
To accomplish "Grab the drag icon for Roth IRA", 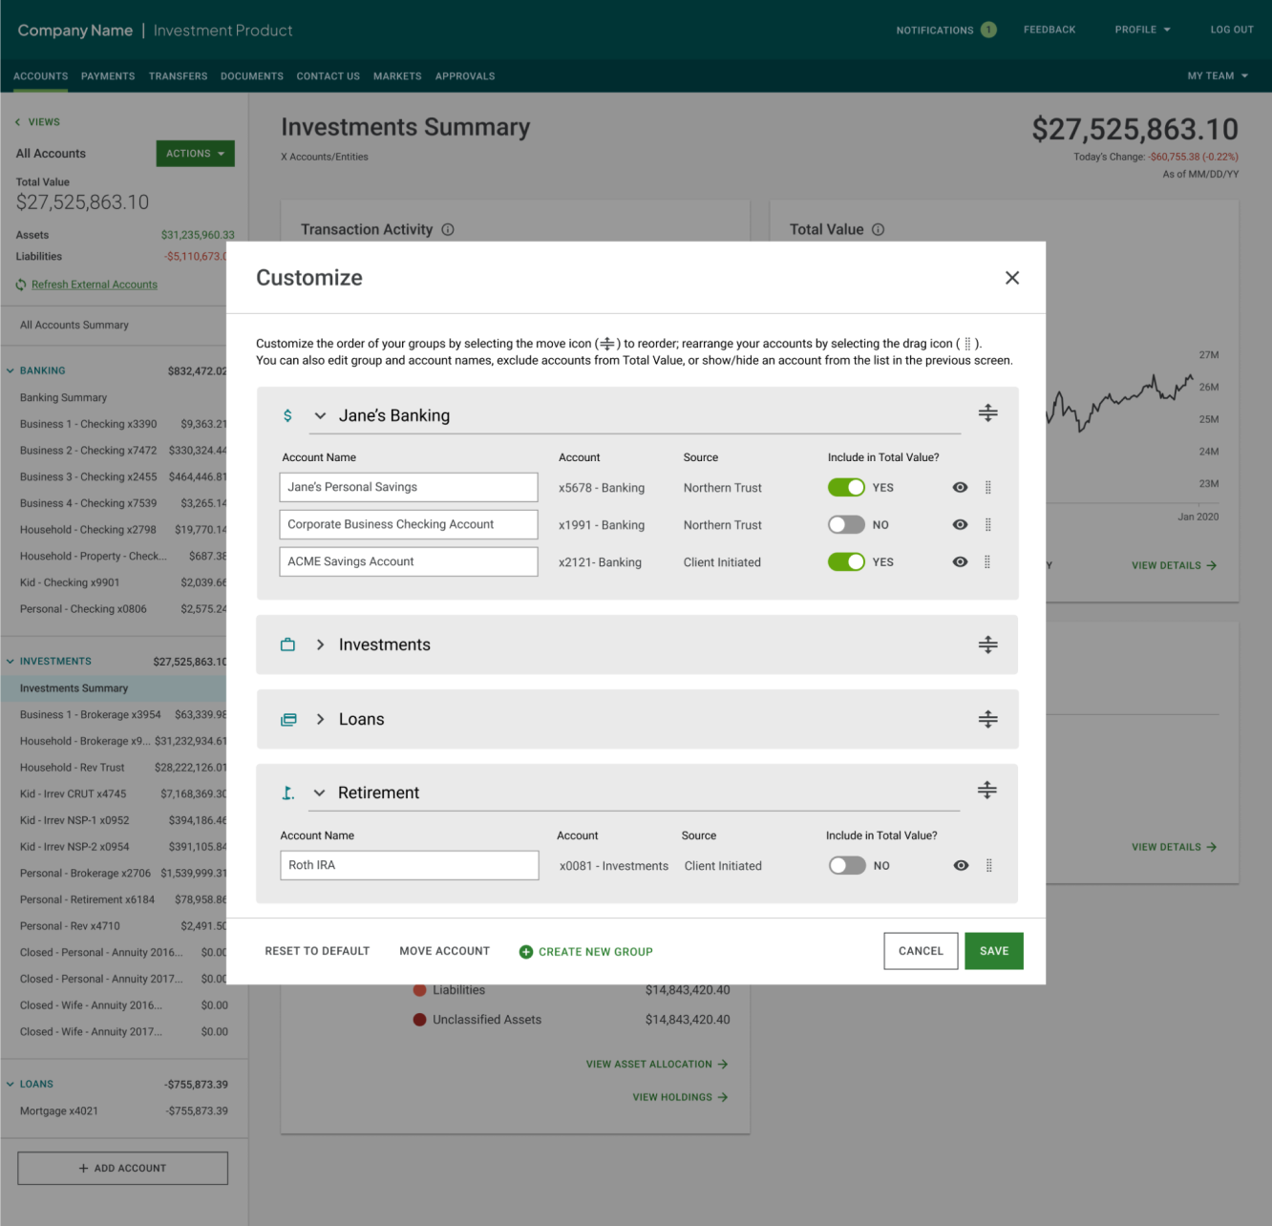I will (989, 866).
